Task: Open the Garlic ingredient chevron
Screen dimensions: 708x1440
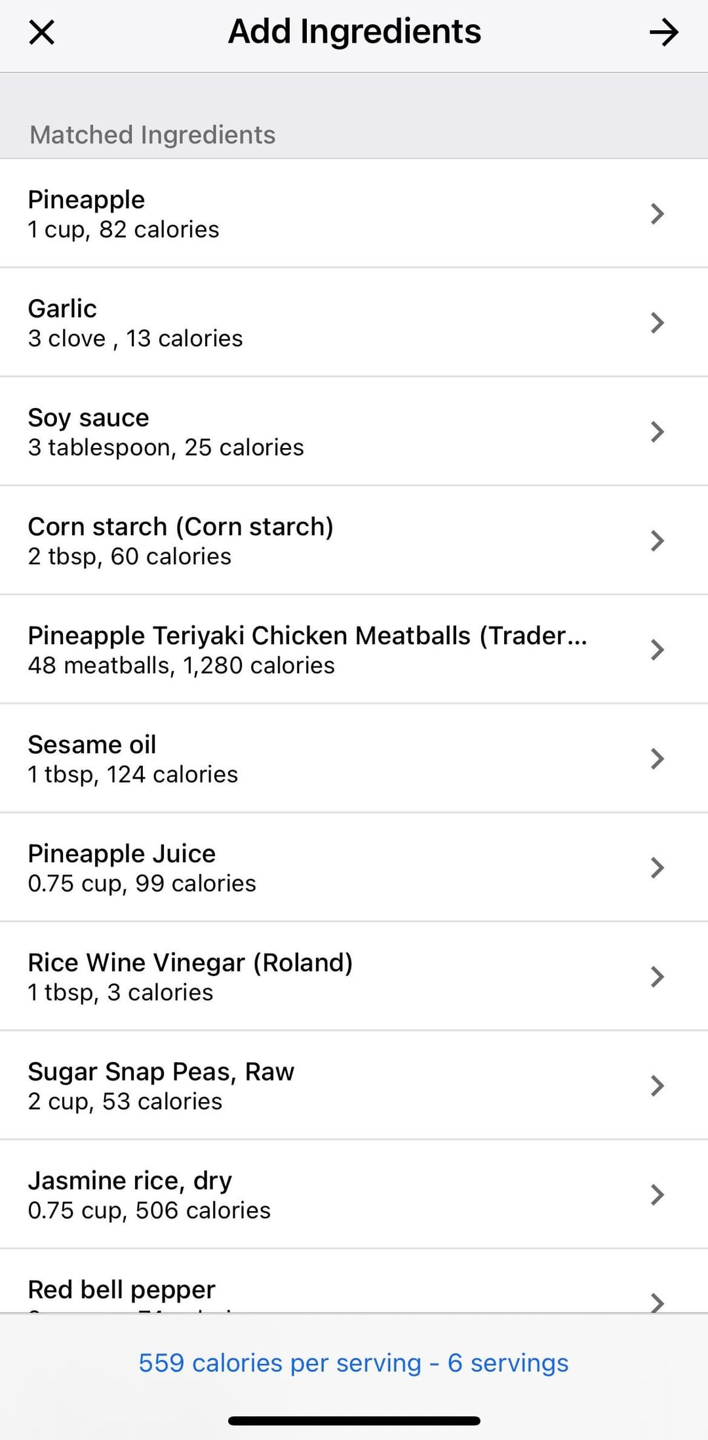Action: point(657,323)
